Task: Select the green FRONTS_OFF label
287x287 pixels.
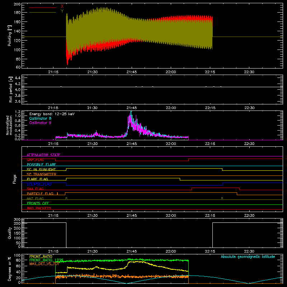Action: point(38,203)
